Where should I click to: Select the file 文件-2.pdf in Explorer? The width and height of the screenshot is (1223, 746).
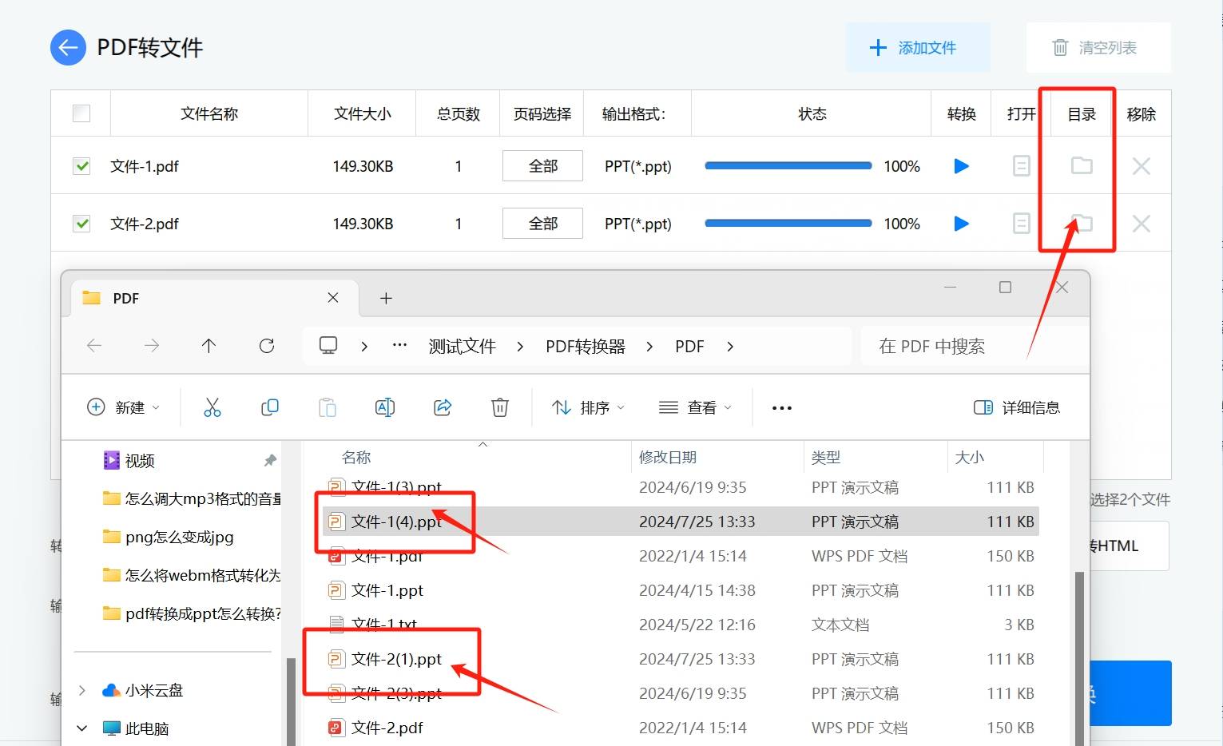(681, 728)
